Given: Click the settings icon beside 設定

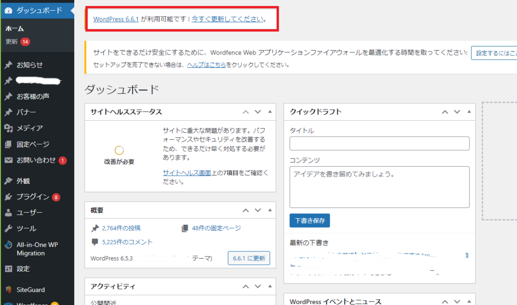Looking at the screenshot, I should pos(9,269).
